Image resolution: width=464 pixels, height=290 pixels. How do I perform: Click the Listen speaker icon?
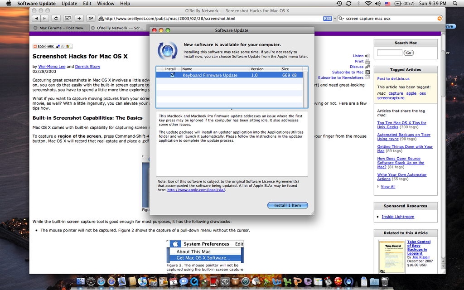click(x=367, y=56)
